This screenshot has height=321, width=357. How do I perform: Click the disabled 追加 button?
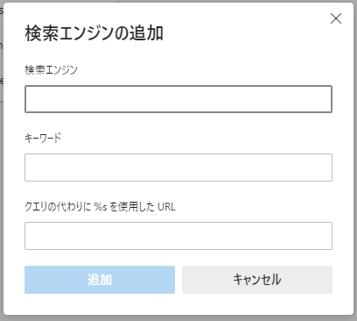(x=100, y=280)
